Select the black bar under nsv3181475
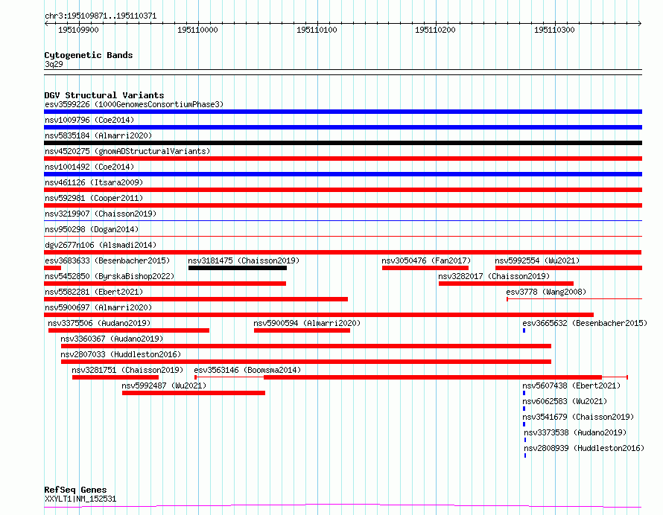This screenshot has height=515, width=663. [x=238, y=268]
